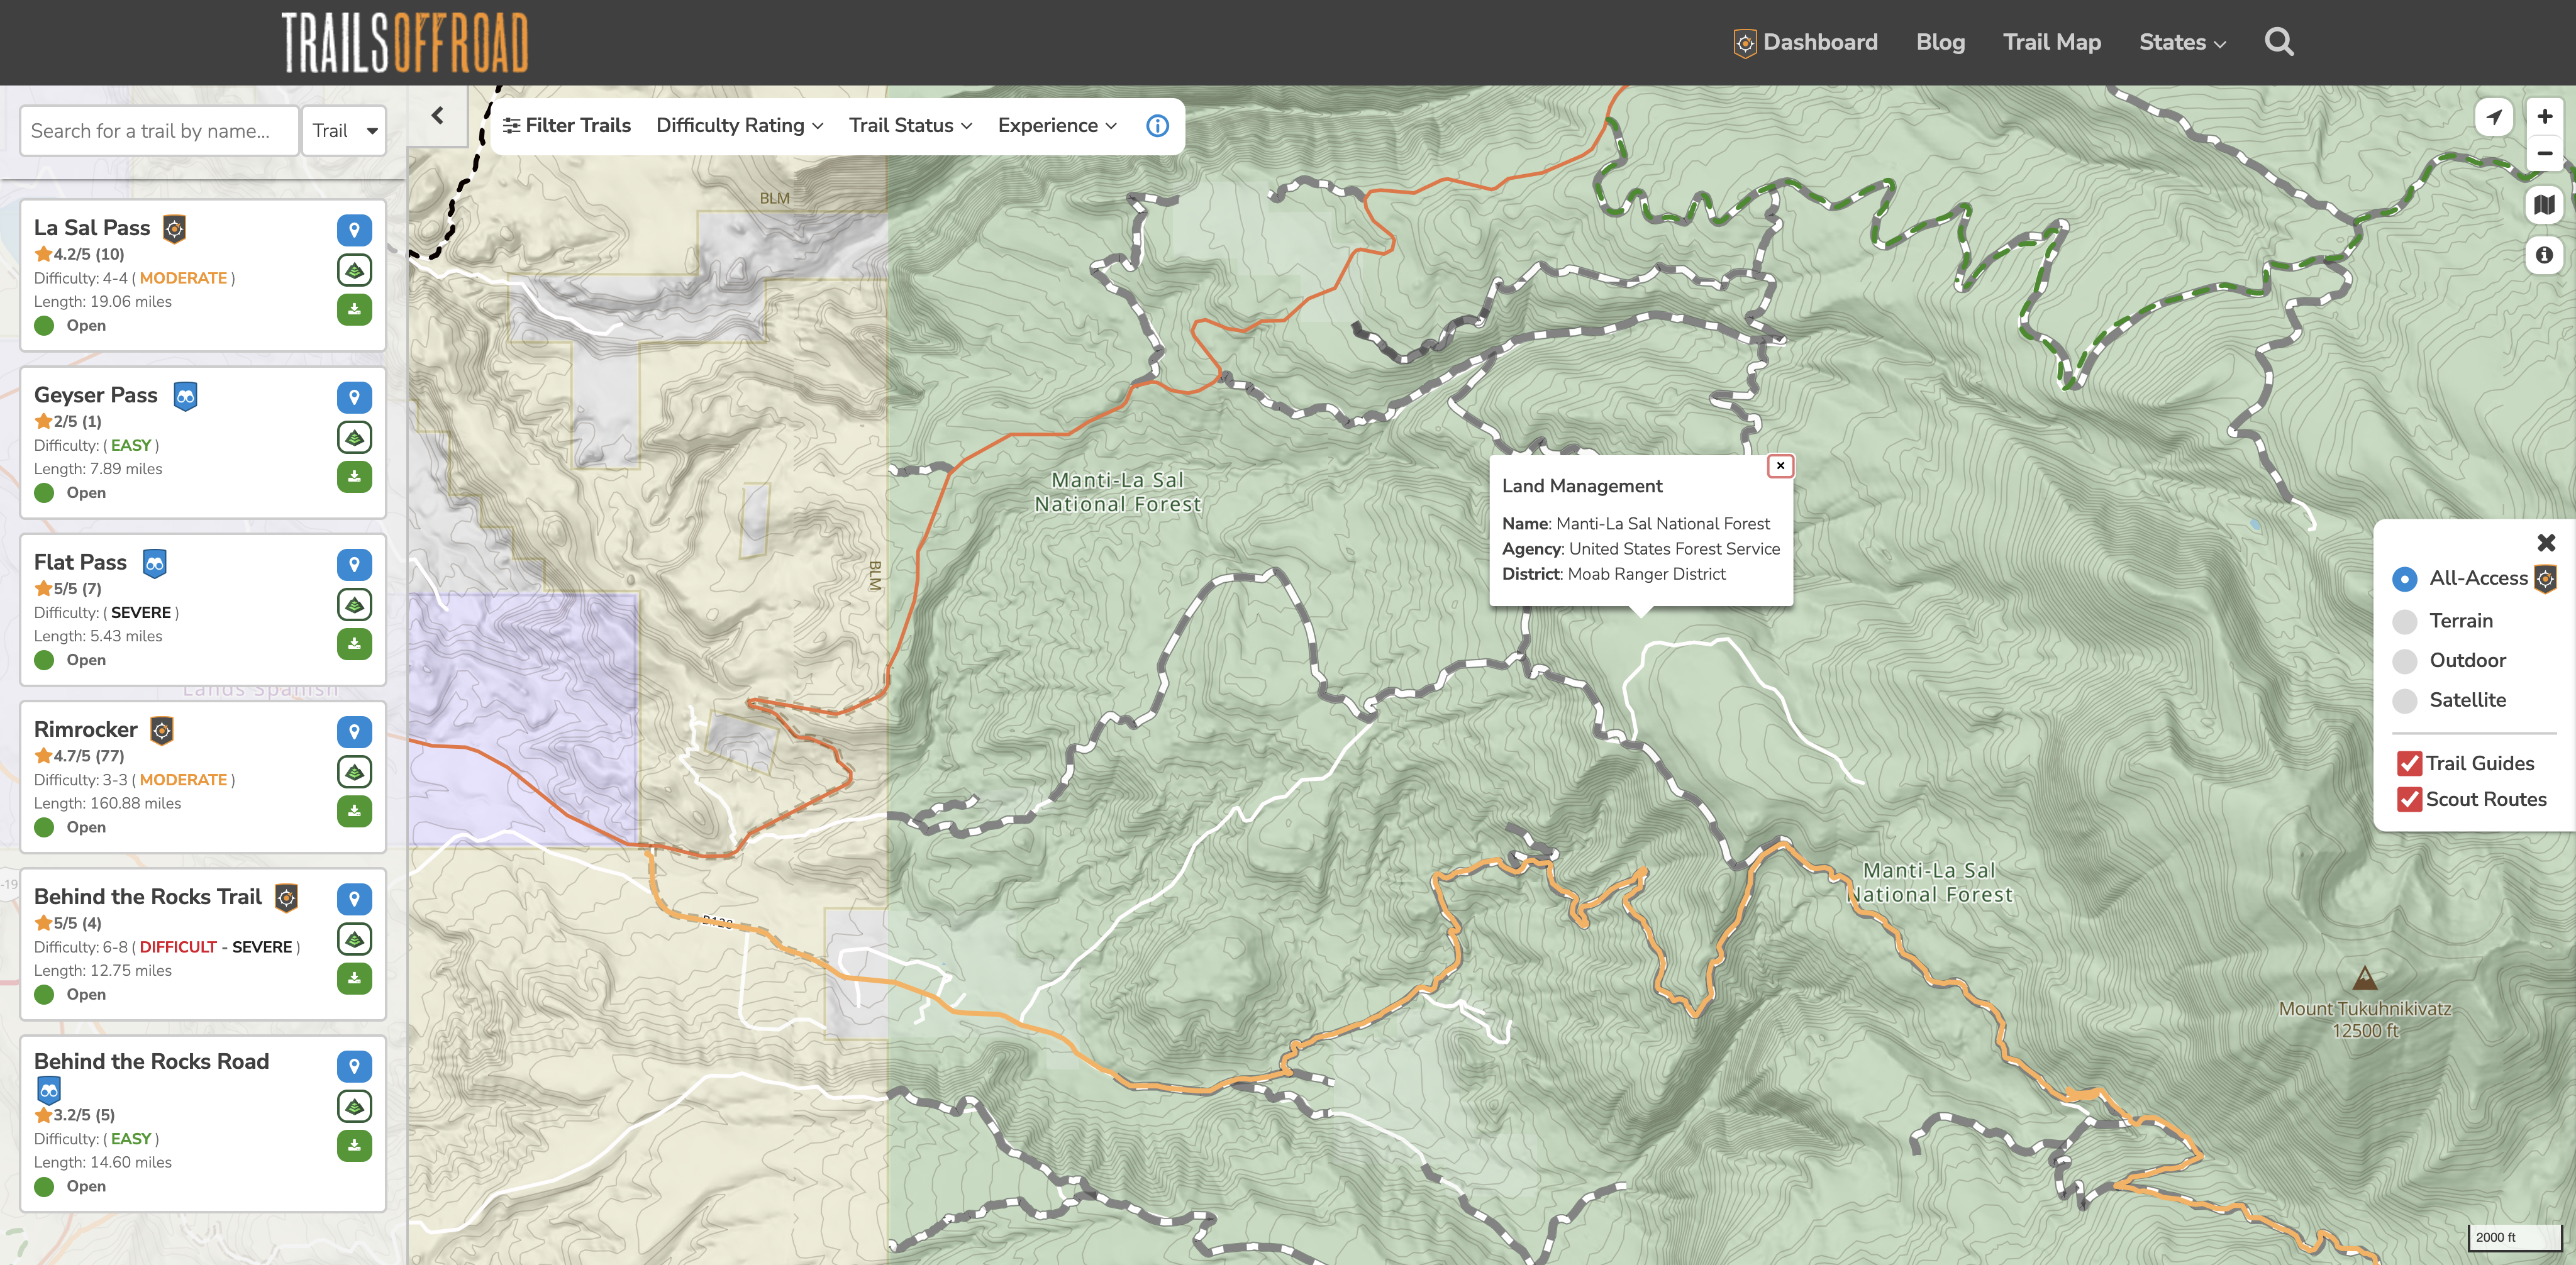Click the Flat Pass location pin icon
The height and width of the screenshot is (1265, 2576).
[354, 564]
